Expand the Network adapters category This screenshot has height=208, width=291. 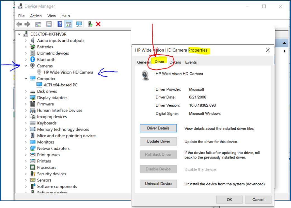pyautogui.click(x=26, y=148)
